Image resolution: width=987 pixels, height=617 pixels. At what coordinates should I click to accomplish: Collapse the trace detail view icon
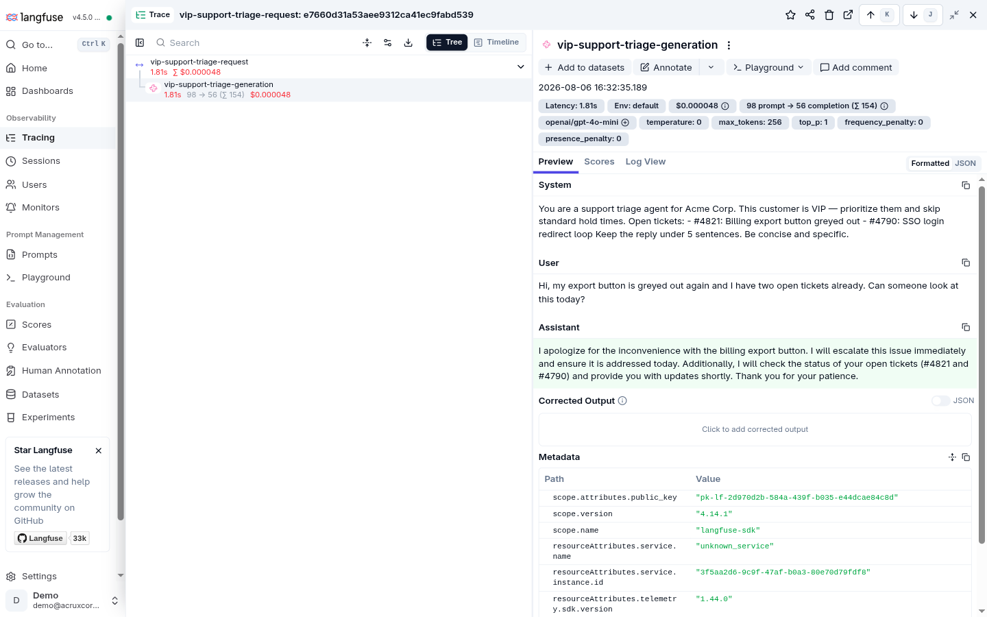click(954, 15)
